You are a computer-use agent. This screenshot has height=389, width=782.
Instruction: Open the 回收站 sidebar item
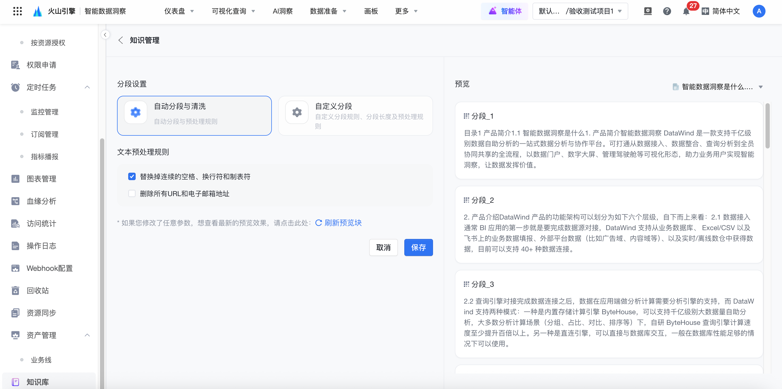(37, 291)
